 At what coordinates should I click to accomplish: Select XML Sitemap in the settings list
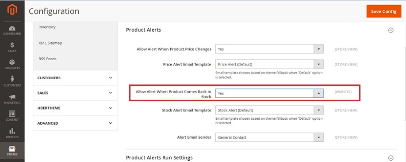pyautogui.click(x=50, y=43)
